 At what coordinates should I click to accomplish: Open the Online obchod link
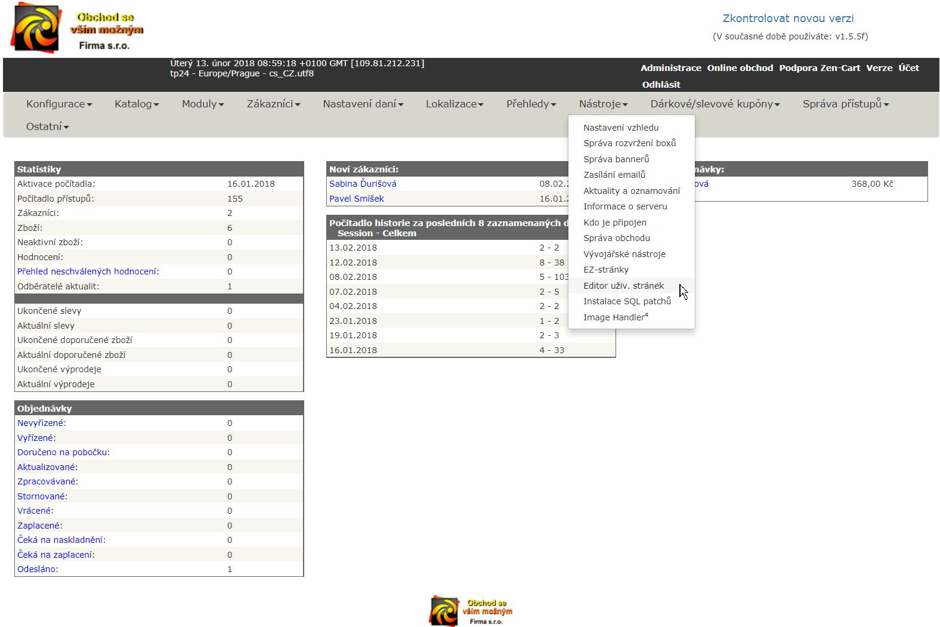740,68
